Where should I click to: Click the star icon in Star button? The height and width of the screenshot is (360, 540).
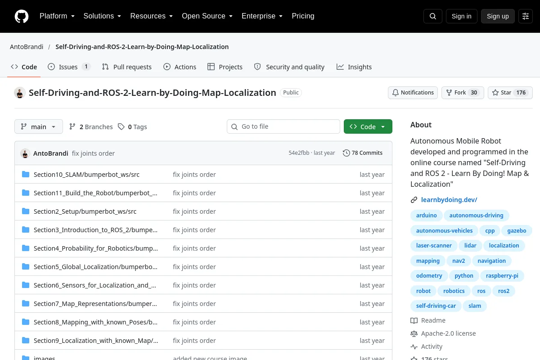click(x=495, y=93)
